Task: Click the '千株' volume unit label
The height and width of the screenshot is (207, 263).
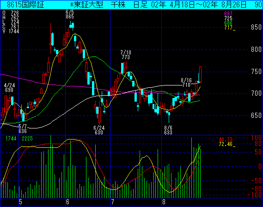Action: [118, 5]
